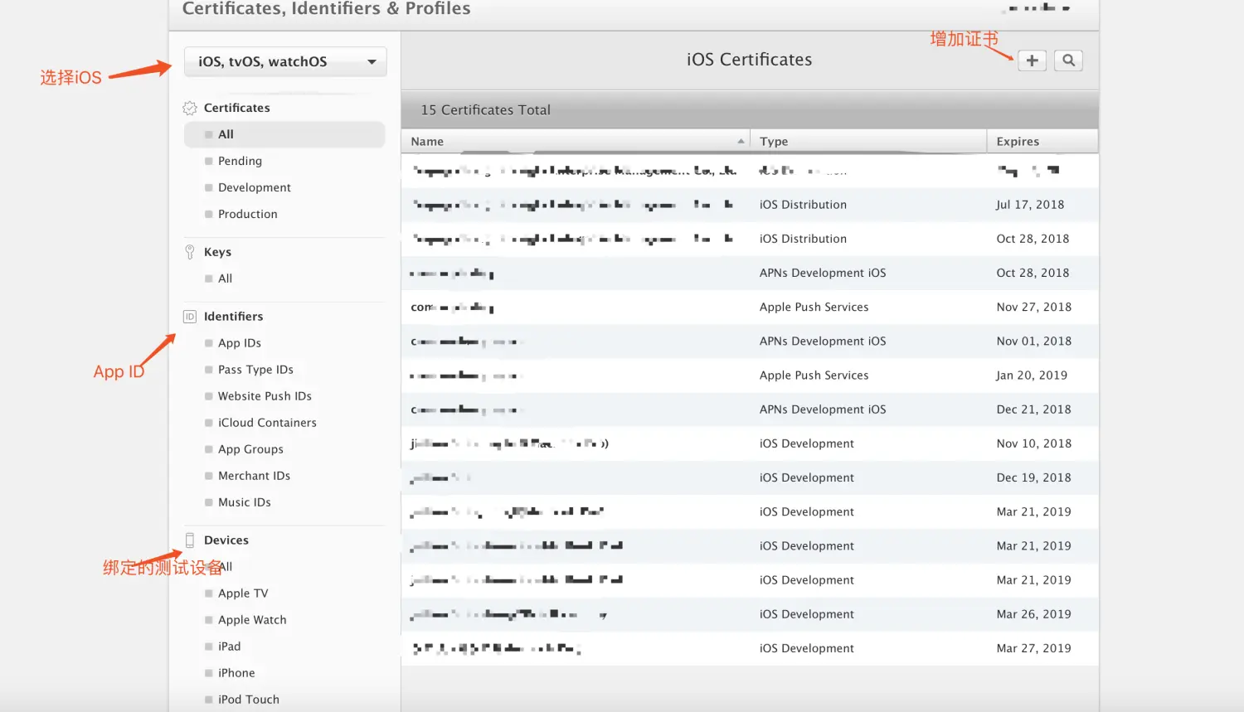Open the iOS, tvOS, watchOS platform dropdown
Viewport: 1244px width, 712px height.
click(285, 61)
